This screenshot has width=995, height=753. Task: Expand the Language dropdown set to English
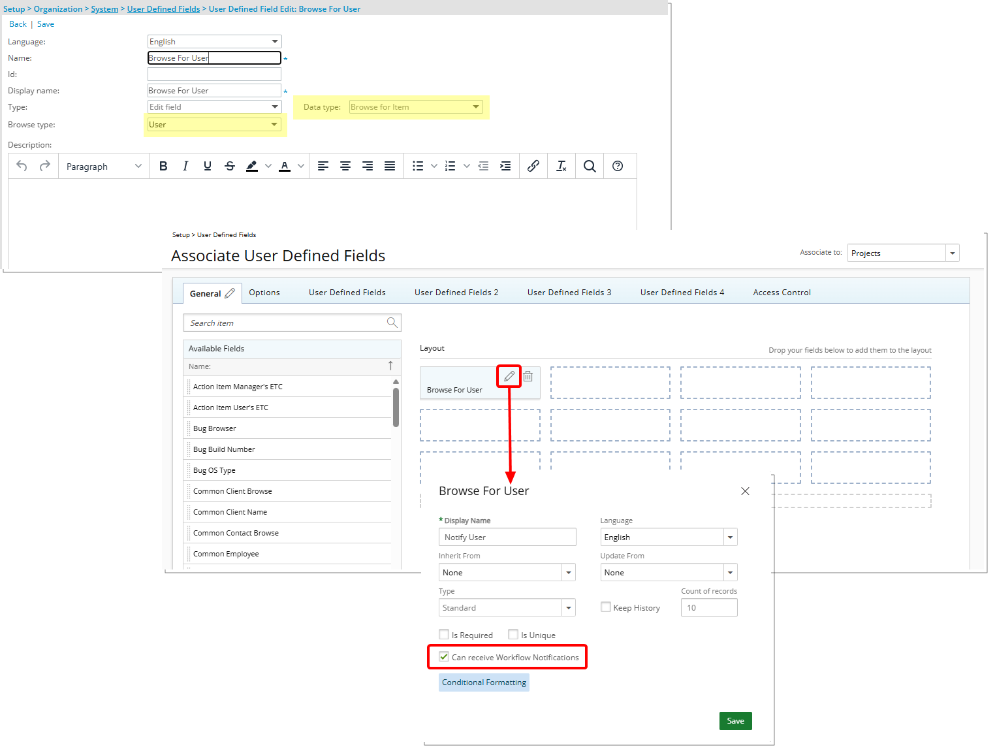[274, 41]
